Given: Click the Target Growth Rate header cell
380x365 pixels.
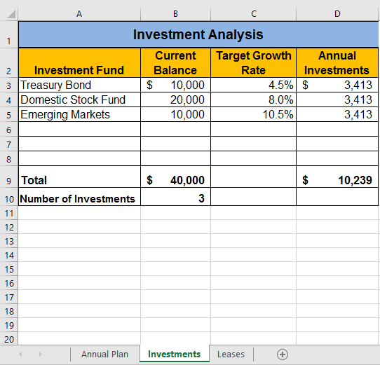Looking at the screenshot, I should [254, 63].
